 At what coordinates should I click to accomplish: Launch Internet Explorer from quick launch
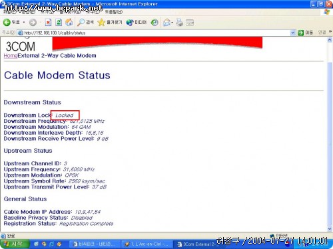(x=51, y=244)
